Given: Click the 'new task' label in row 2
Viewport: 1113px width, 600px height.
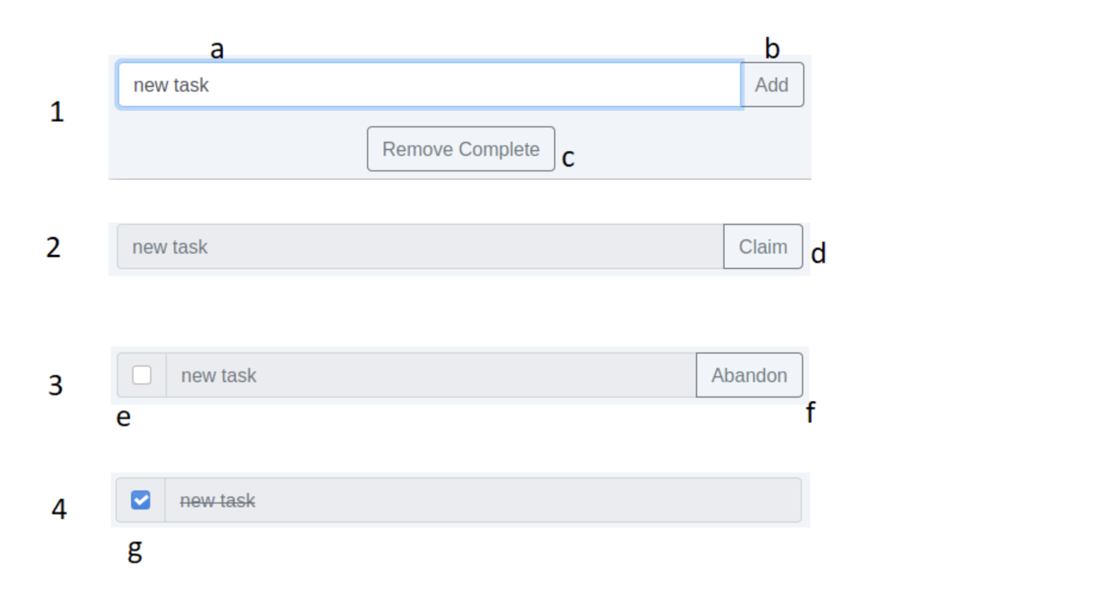Looking at the screenshot, I should (170, 246).
